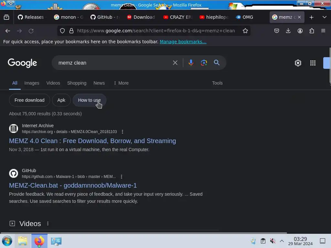
Task: Open the Downloads arrow icon
Action: [288, 31]
